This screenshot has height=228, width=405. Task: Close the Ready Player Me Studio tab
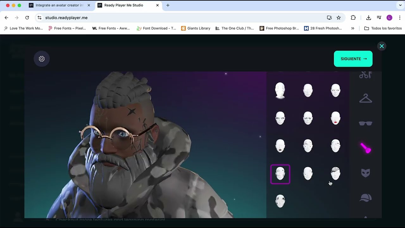coord(157,5)
